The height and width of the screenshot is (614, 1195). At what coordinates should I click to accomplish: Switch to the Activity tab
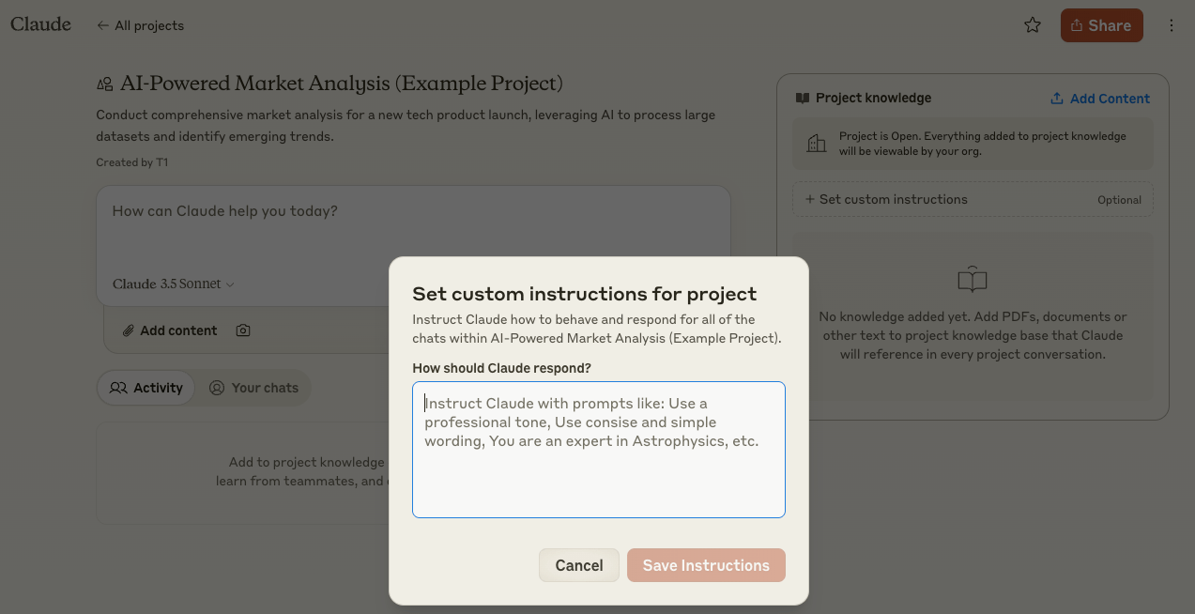pyautogui.click(x=146, y=388)
